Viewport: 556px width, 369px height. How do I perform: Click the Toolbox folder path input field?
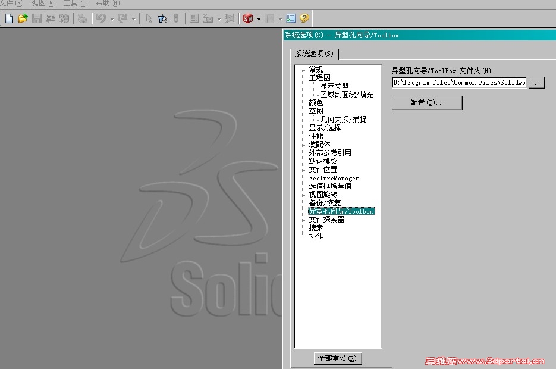(x=459, y=82)
